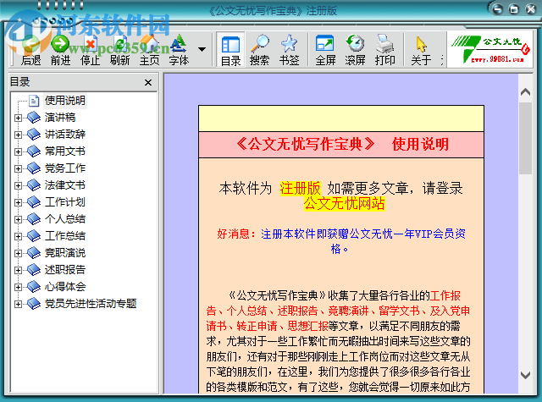542x402 pixels.
Task: Select the 法律文书 category label
Action: [65, 185]
